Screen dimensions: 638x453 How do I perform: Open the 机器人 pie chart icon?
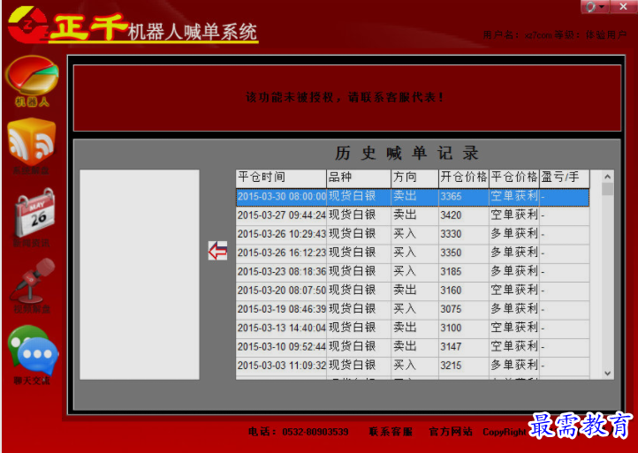tap(32, 81)
